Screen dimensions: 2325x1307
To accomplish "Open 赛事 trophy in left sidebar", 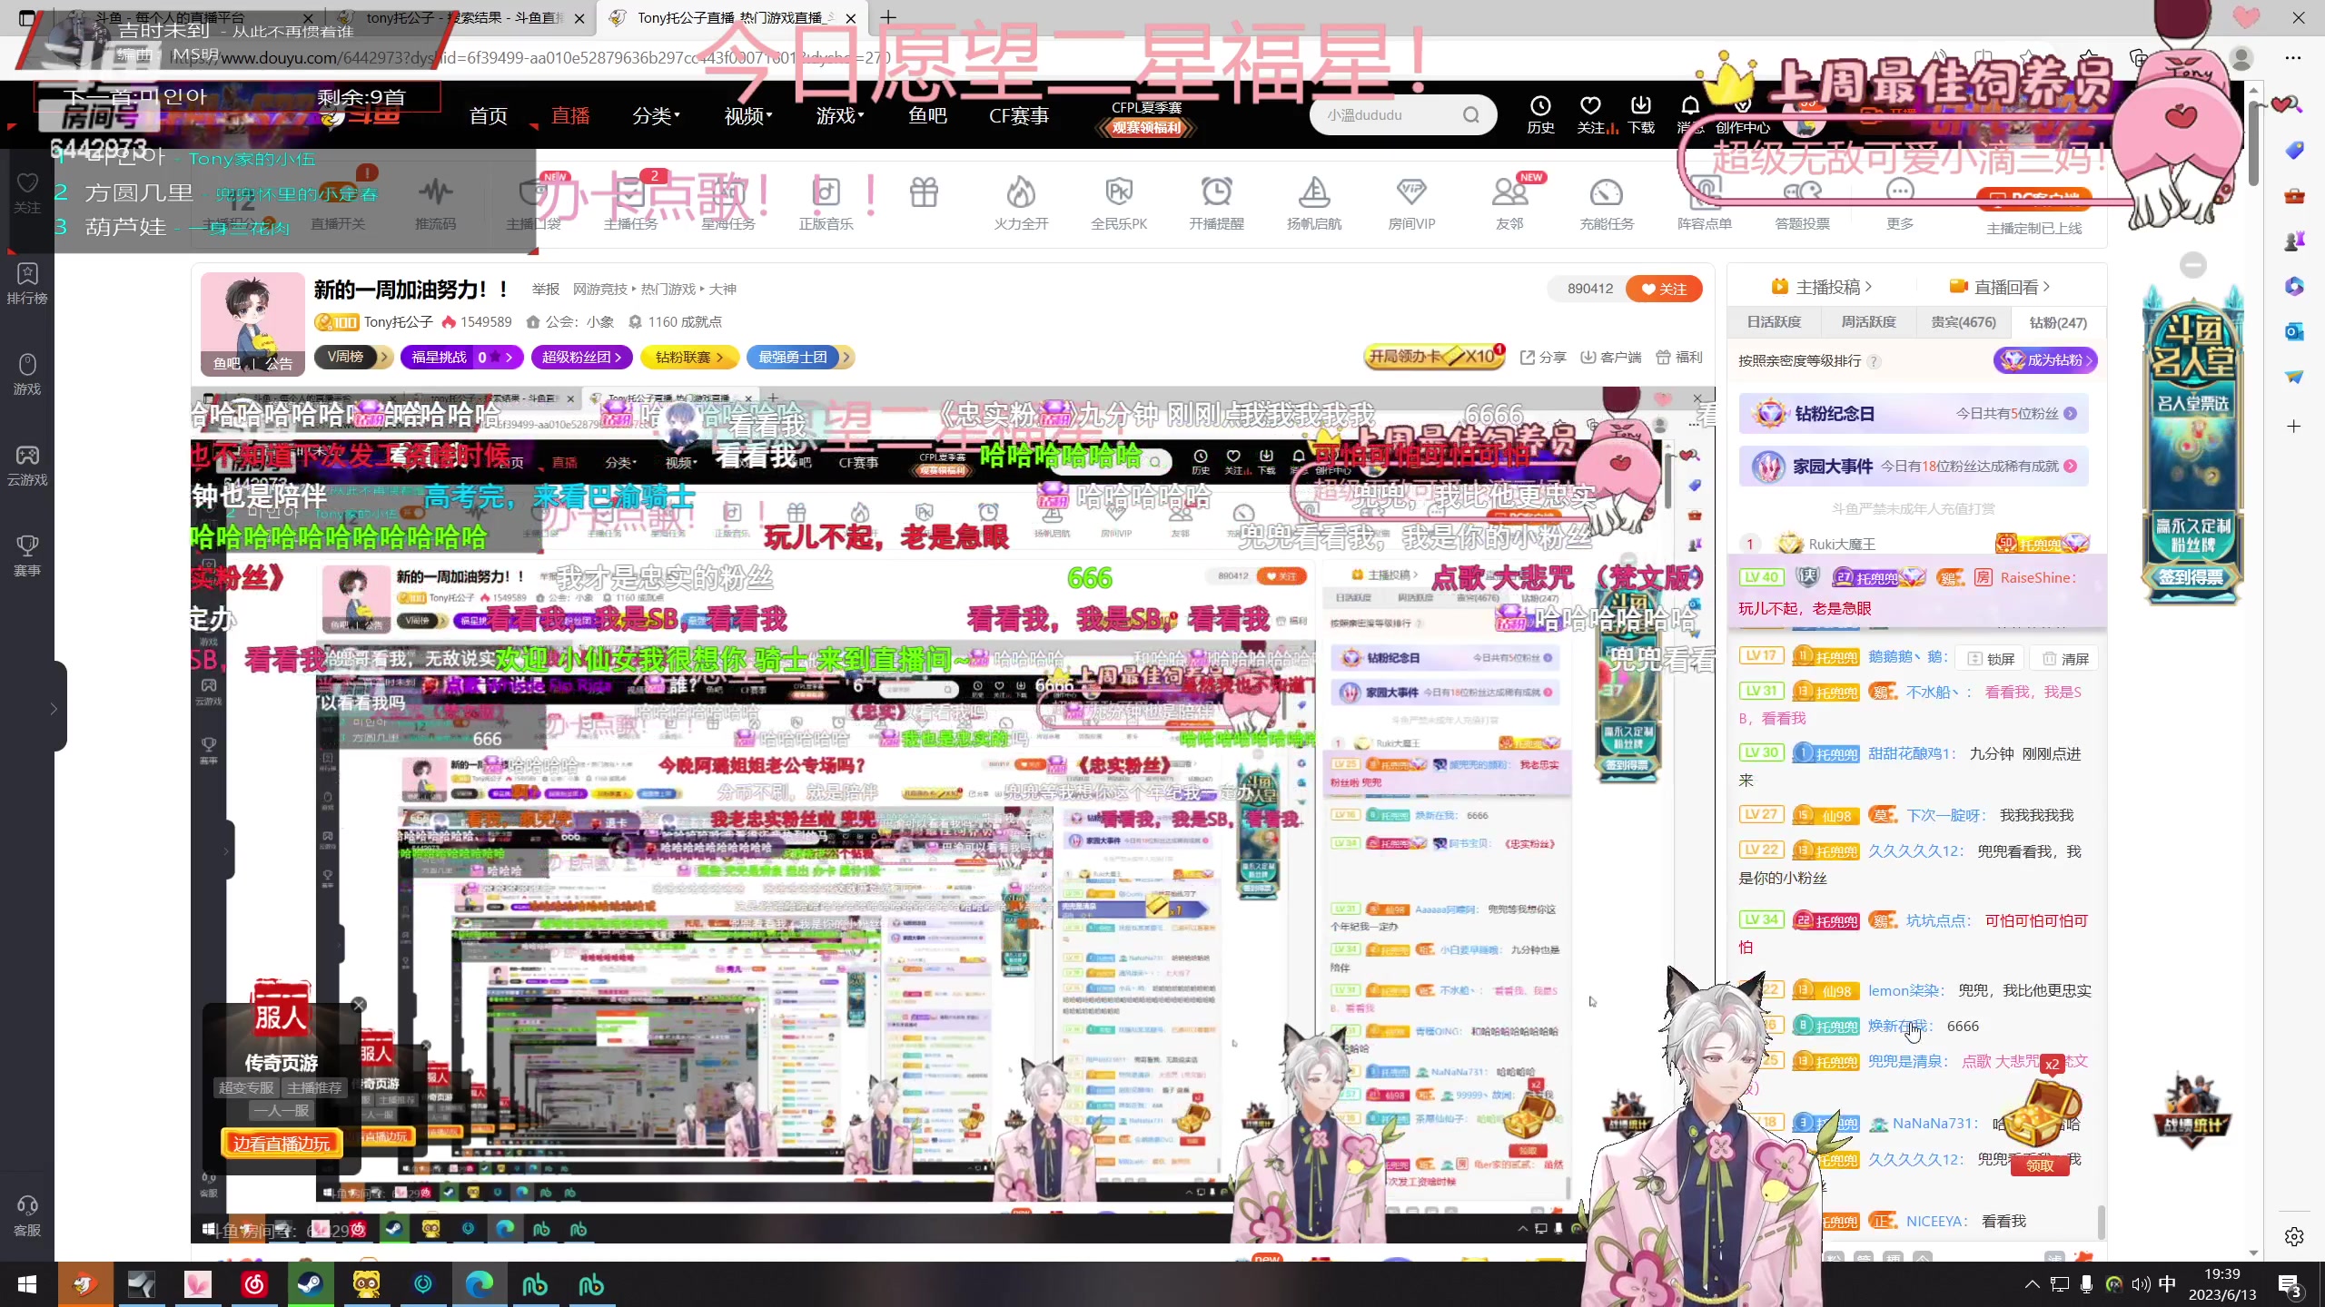I will point(27,555).
